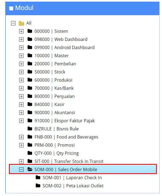Click the folder icon for SOM-001 Laporan Check In
The image size is (162, 196).
pos(38,177)
